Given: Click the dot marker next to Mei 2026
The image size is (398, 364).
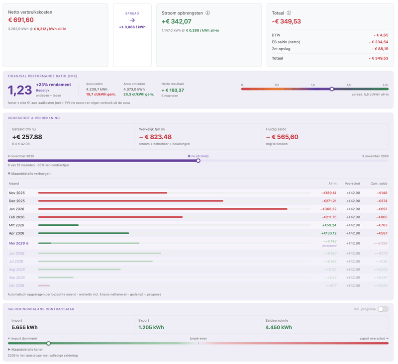Looking at the screenshot, I should (x=27, y=244).
